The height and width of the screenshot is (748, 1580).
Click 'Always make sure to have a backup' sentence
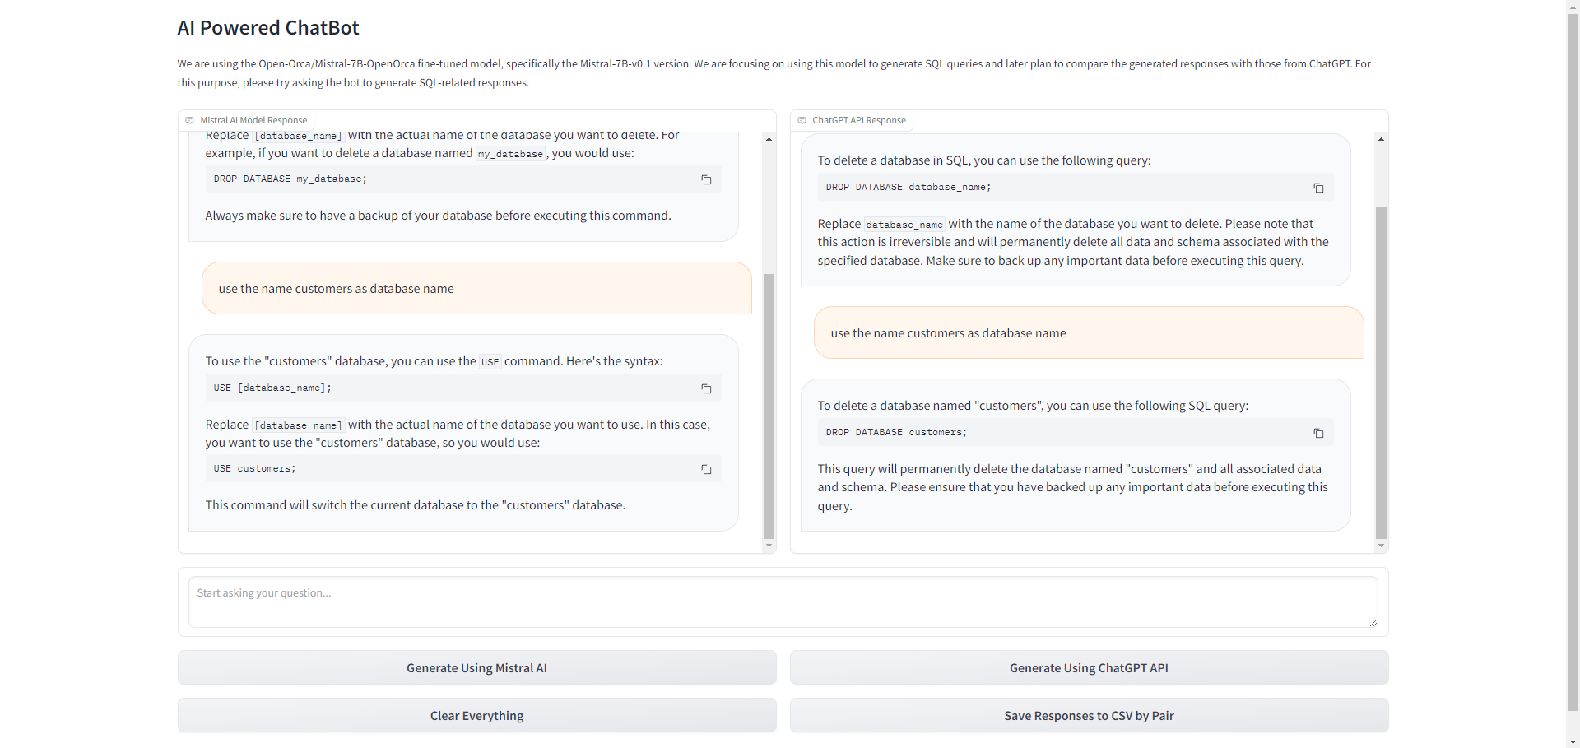tap(438, 216)
